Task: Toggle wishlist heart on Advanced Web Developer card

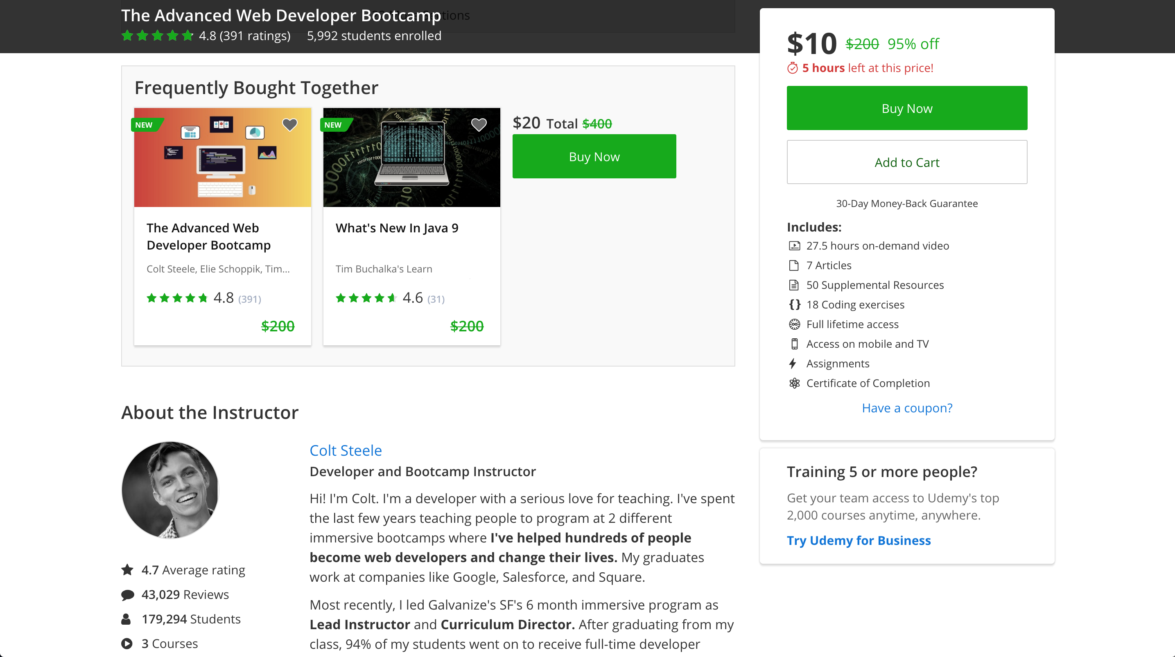Action: (x=289, y=124)
